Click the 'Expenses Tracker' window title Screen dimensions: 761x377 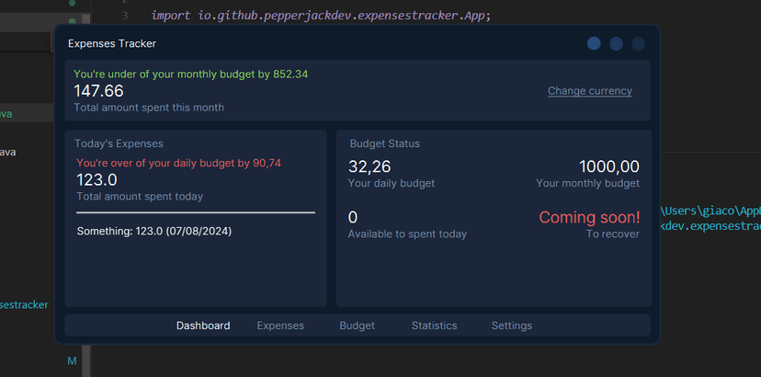[111, 43]
